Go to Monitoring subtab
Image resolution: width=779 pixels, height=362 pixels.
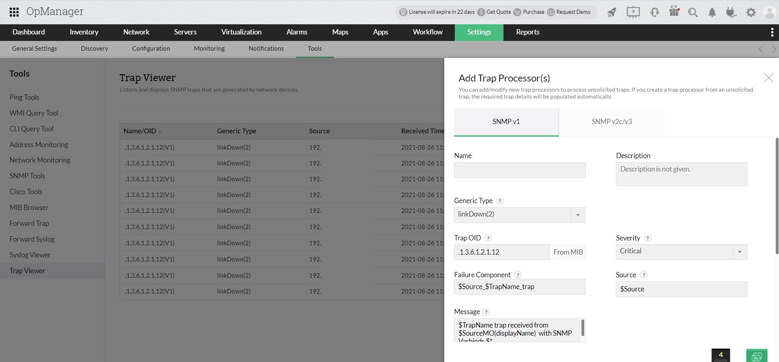point(209,49)
